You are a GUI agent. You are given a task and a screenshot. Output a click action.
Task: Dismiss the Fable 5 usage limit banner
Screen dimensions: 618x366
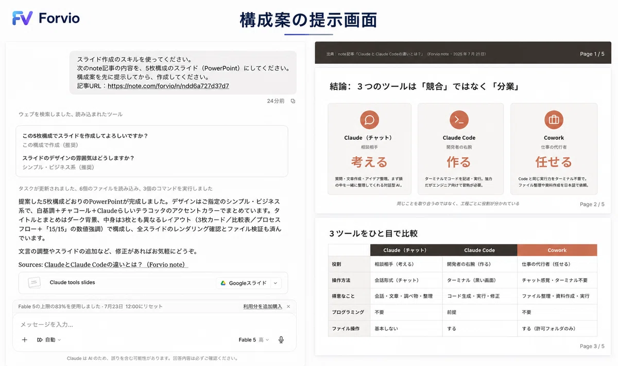(x=288, y=306)
